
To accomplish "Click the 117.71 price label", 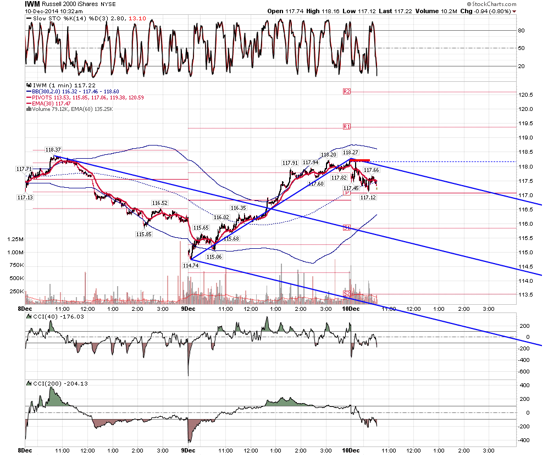I will [24, 169].
